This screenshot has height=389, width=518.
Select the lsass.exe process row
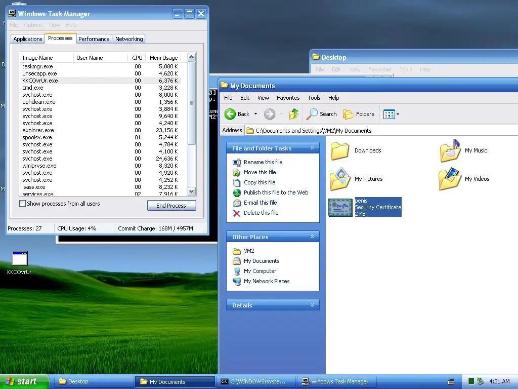pyautogui.click(x=101, y=187)
